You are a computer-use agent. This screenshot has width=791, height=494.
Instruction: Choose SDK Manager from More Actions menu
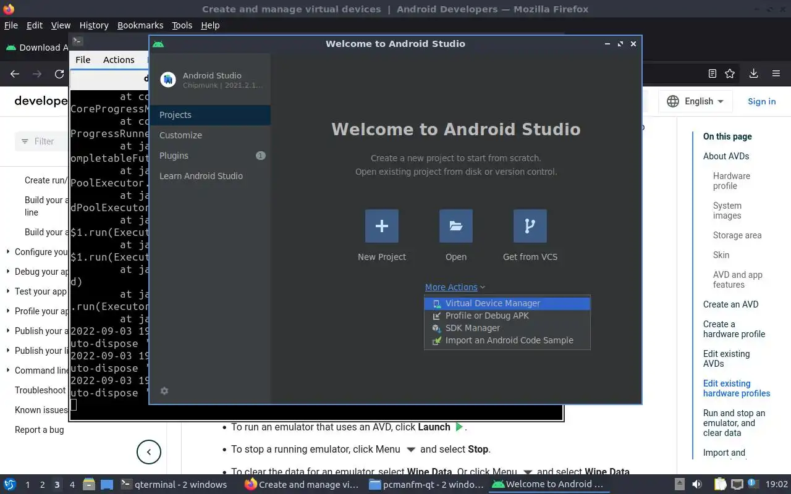[507, 328]
